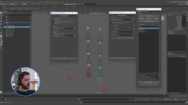
Task: Select the spineR_C1_root Outliner row
Action: click(x=17, y=27)
